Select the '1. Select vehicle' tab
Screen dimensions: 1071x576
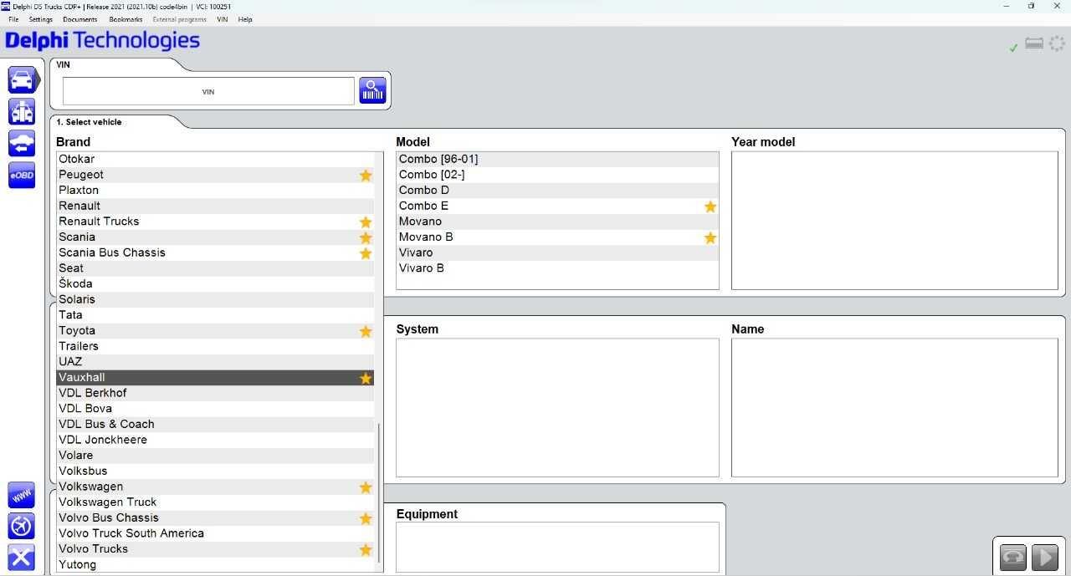90,122
